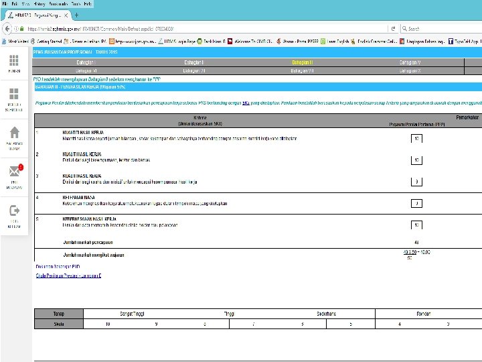Open Getting Started bookmark
The height and width of the screenshot is (362, 482).
(46, 42)
